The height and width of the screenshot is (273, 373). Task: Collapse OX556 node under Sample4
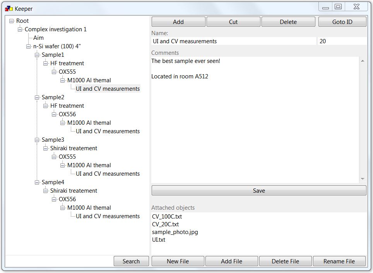pos(54,199)
